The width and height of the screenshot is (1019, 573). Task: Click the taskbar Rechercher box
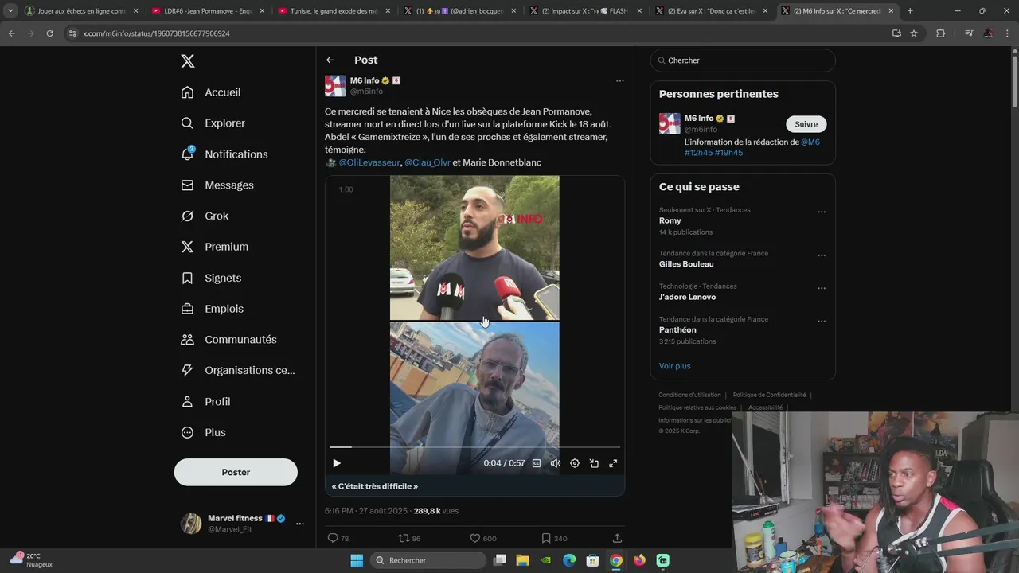pos(428,560)
